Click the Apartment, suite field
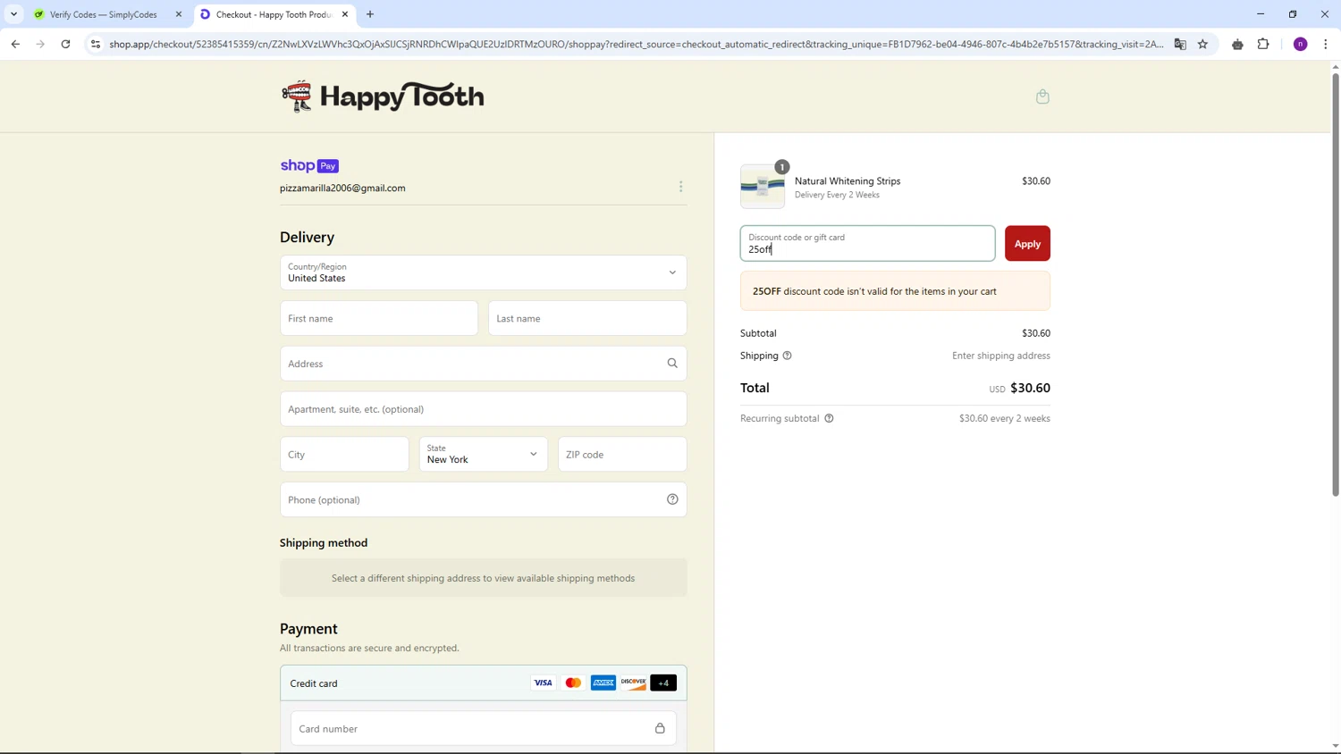Screen dimensions: 1341x754 484,409
